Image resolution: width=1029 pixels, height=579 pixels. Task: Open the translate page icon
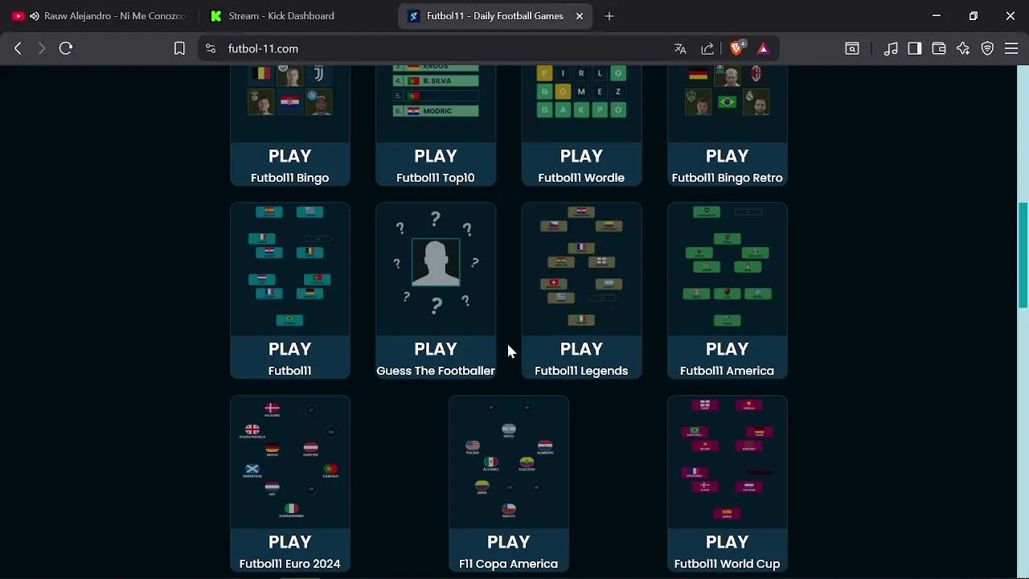tap(680, 48)
